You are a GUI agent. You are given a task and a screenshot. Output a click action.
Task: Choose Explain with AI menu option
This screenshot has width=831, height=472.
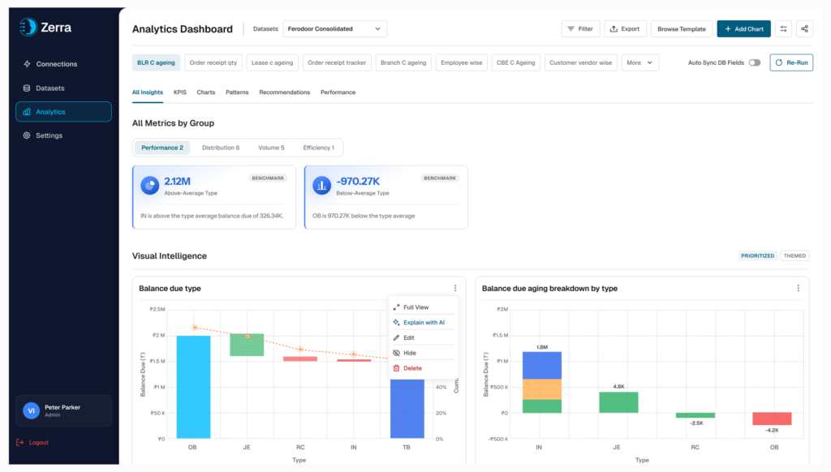coord(423,323)
